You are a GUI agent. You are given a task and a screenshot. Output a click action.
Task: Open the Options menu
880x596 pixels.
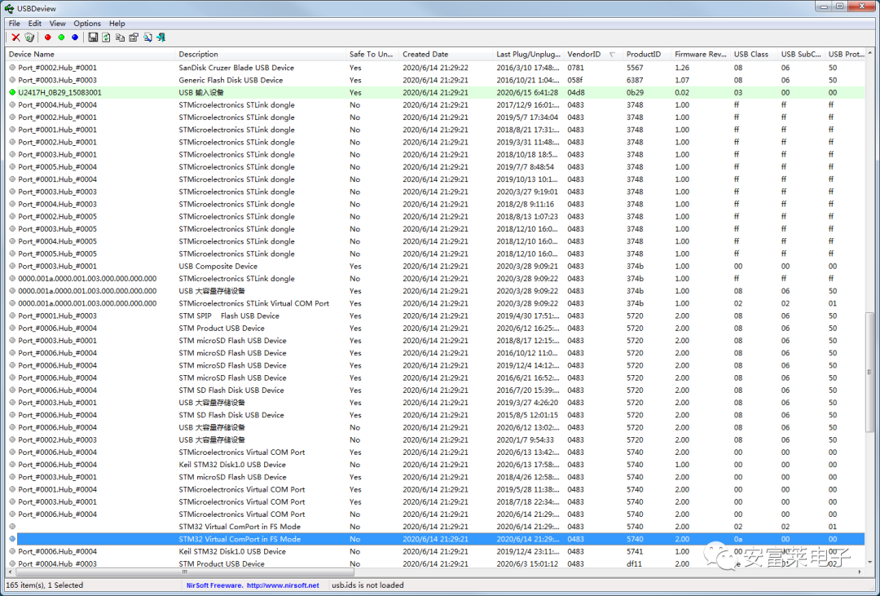(87, 24)
